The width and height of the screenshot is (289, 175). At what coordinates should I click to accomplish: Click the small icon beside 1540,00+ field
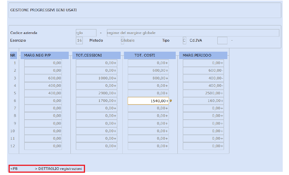click(171, 101)
